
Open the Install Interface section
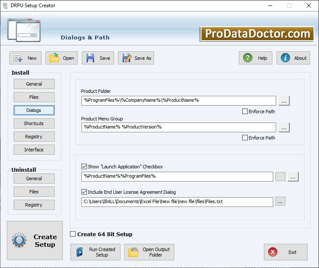tap(34, 150)
